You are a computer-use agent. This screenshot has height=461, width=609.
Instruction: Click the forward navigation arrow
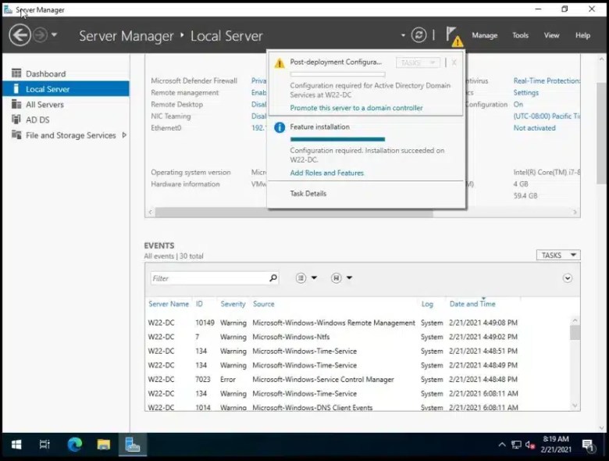[40, 35]
